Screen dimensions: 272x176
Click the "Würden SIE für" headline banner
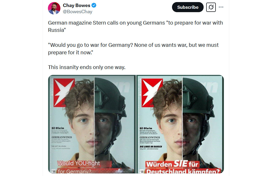[173, 164]
